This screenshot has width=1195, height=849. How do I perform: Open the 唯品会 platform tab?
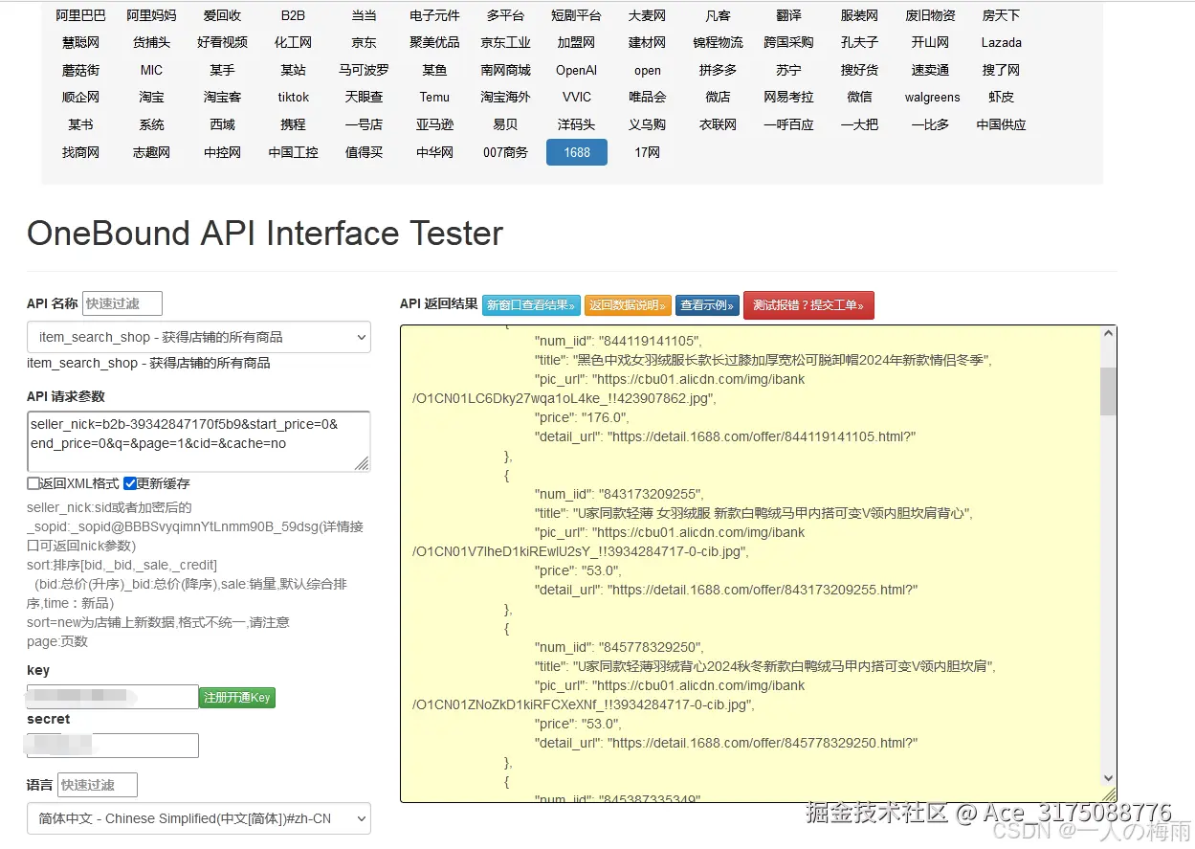[x=647, y=97]
